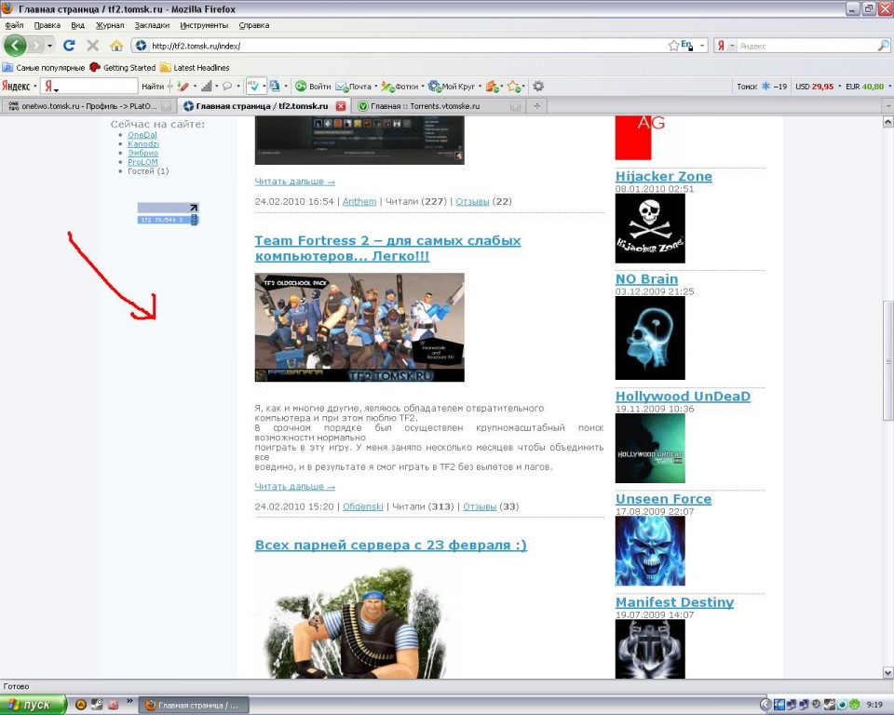Open the author link Ofigenski
The width and height of the screenshot is (894, 715).
tap(363, 506)
